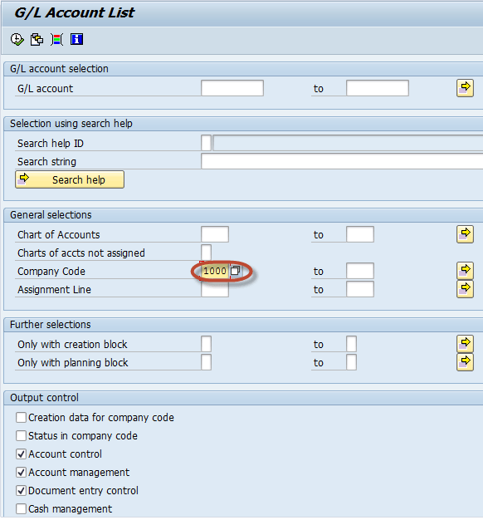Open multiple selection for Assignment Line
The height and width of the screenshot is (520, 483).
click(x=465, y=289)
